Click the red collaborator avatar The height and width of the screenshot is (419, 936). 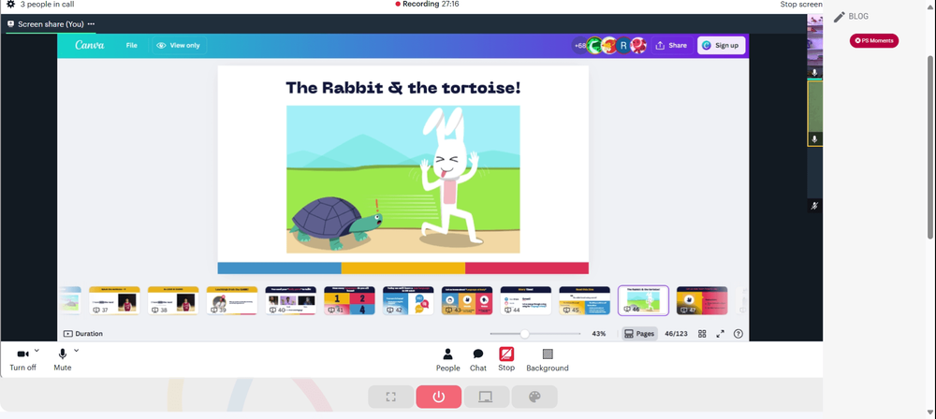(638, 46)
